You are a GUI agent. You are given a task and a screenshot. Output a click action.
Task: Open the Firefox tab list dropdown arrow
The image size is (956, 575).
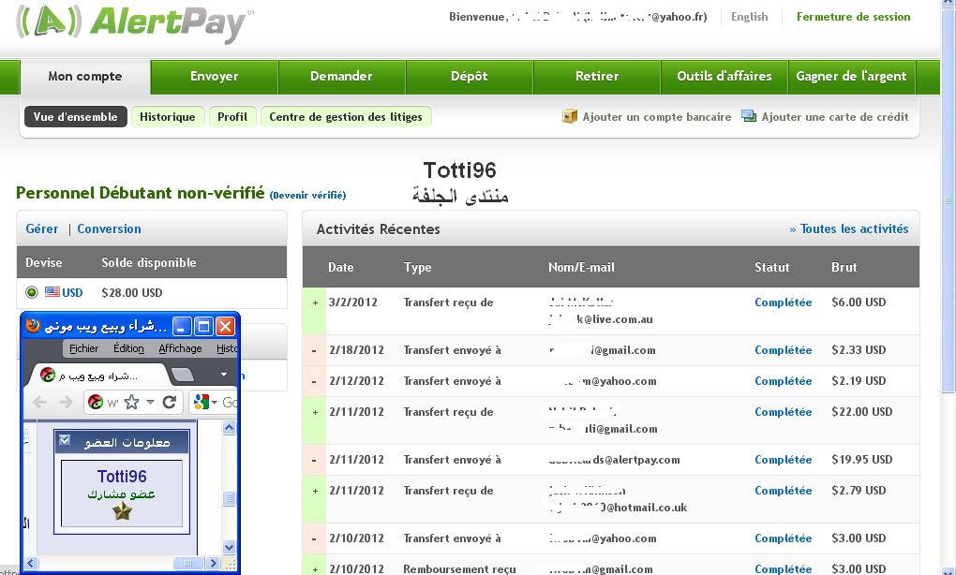click(224, 375)
